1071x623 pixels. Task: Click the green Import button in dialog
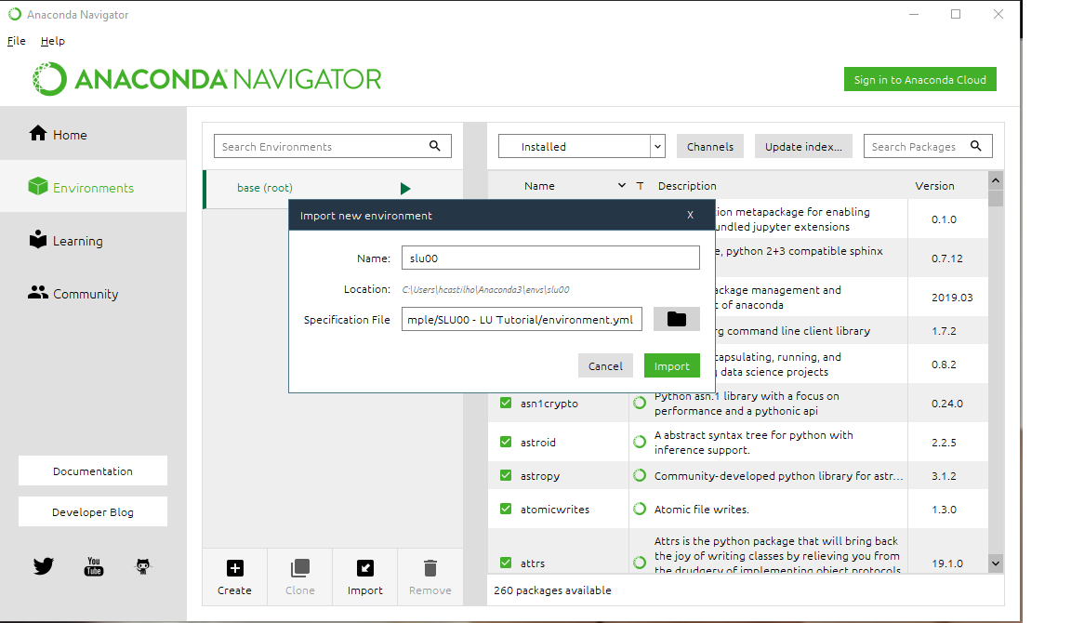[672, 365]
